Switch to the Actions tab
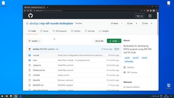This screenshot has width=174, height=98. click(x=76, y=31)
